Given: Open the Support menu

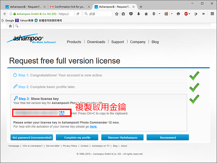Looking at the screenshot, I should (118, 42).
